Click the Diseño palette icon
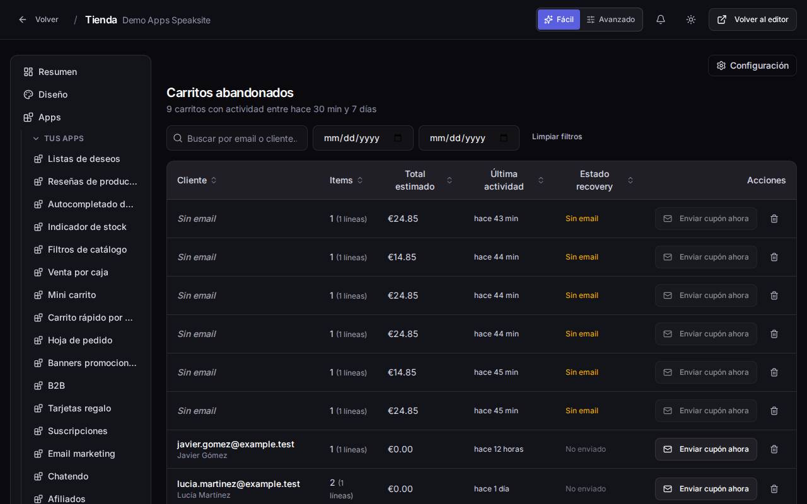Screen dimensions: 807x504 coord(28,94)
